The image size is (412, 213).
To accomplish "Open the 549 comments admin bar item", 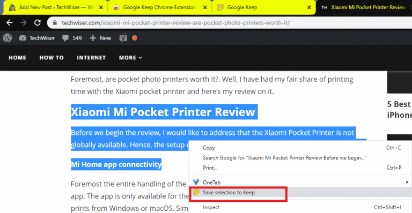I will [x=72, y=38].
